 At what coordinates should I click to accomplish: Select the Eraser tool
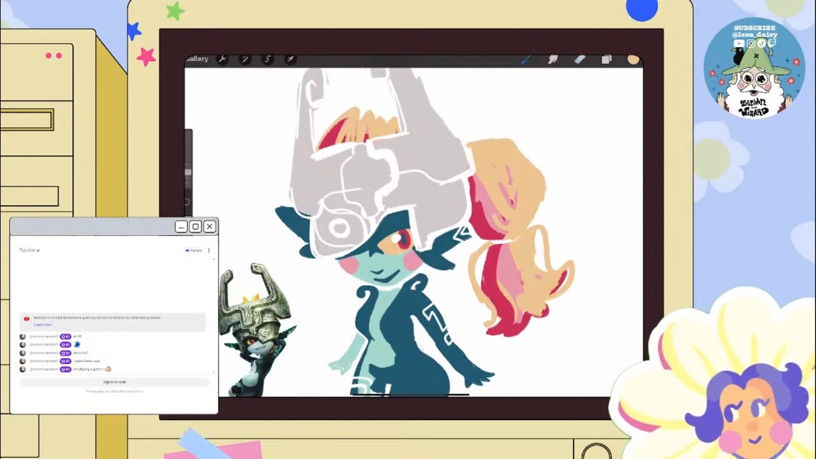579,59
